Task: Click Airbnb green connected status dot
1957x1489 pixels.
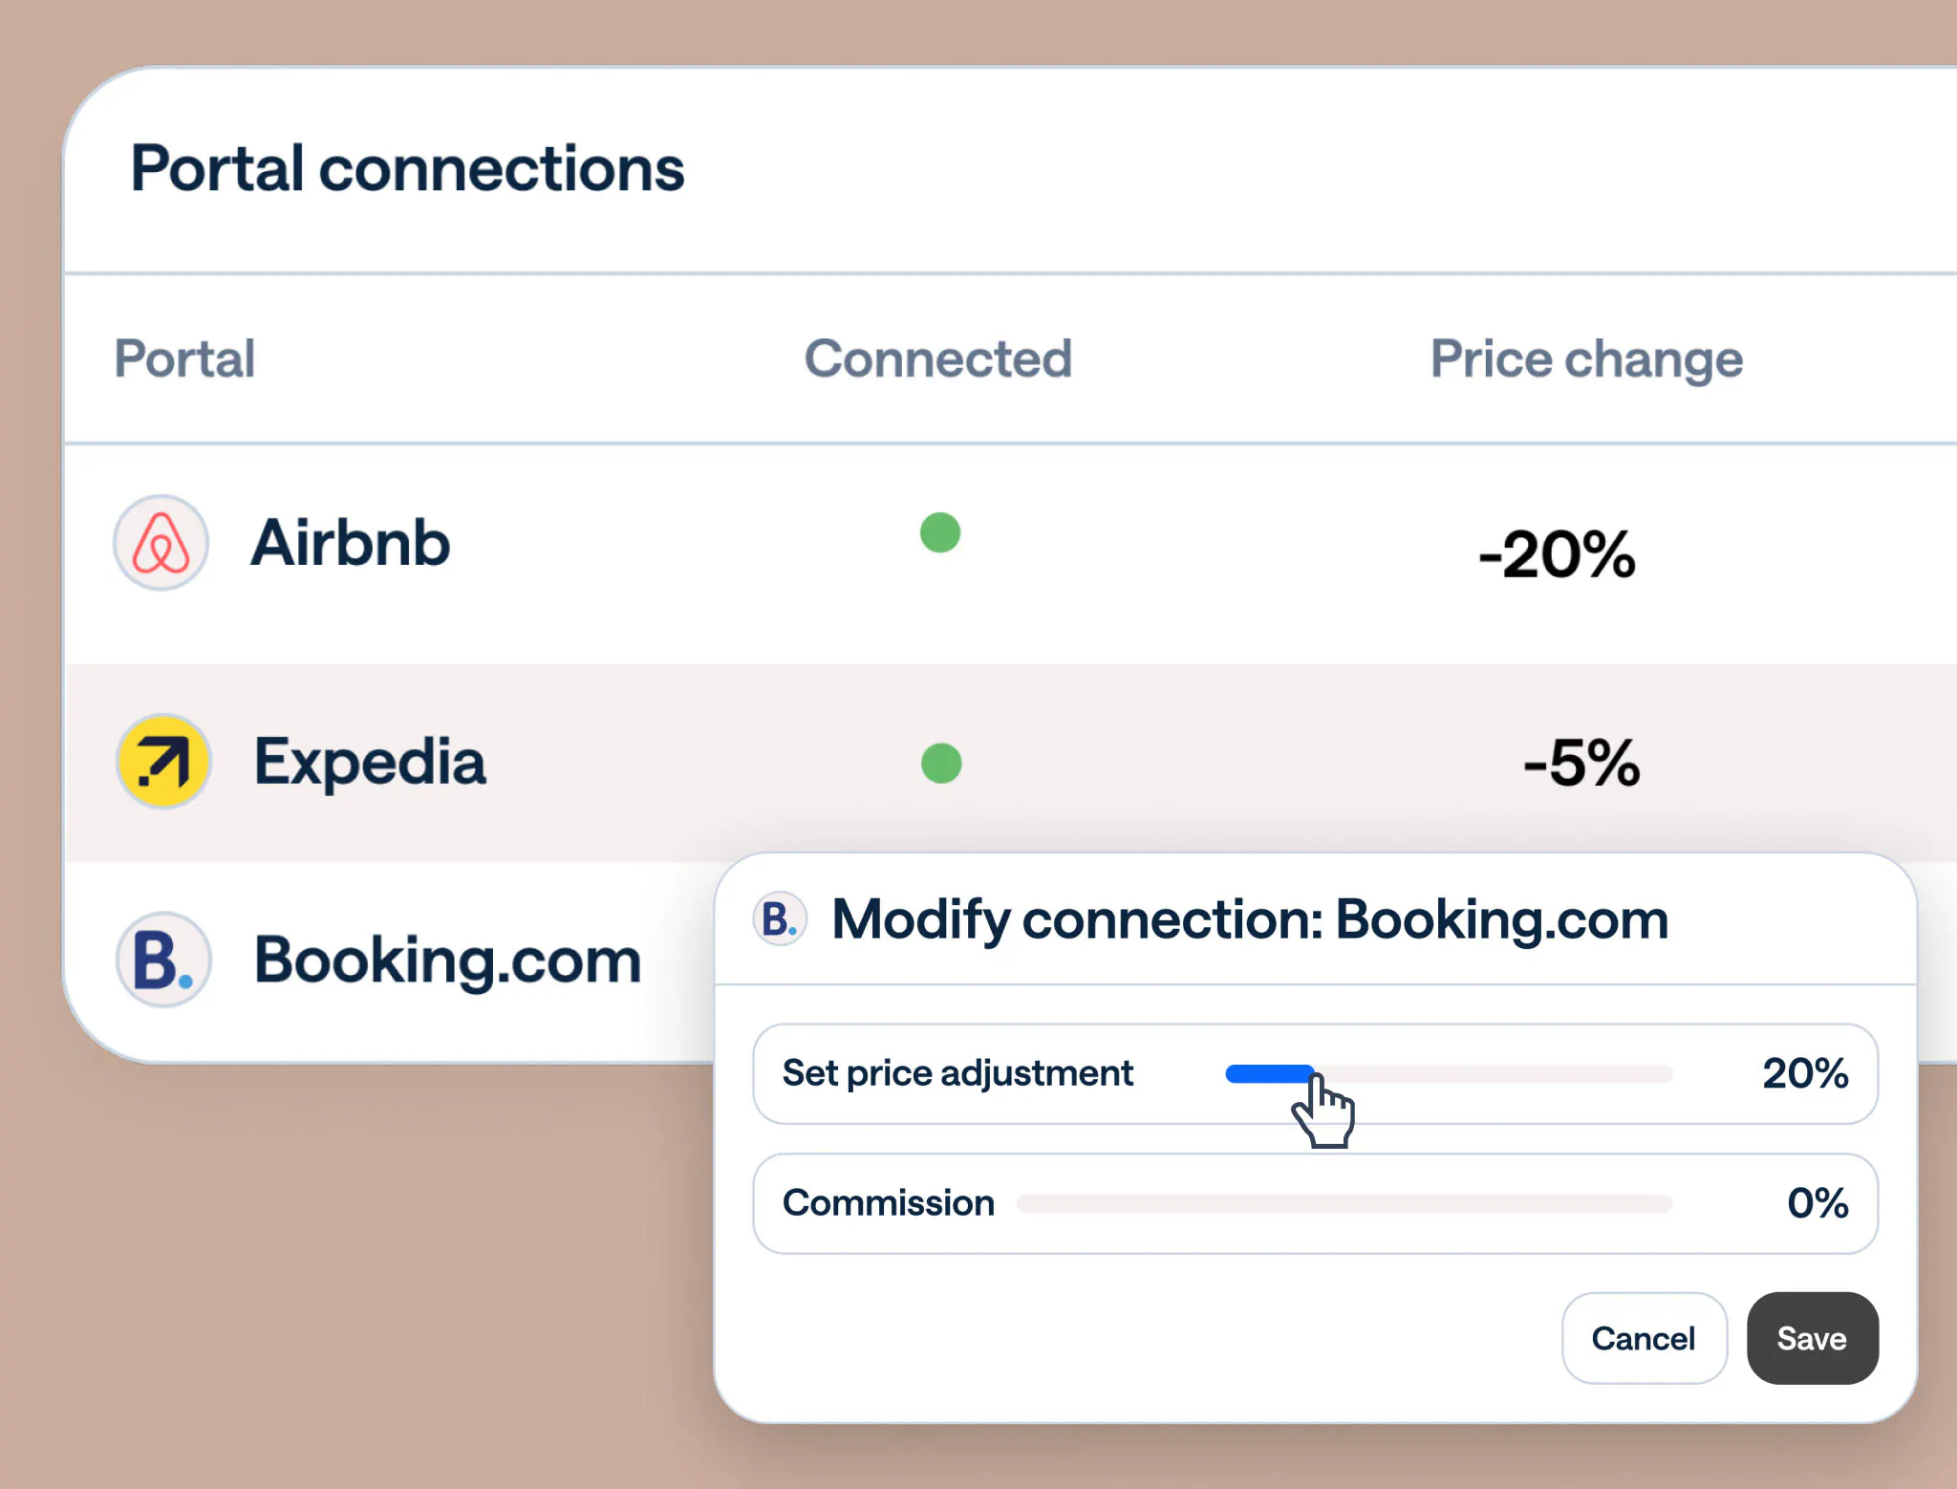Action: click(939, 532)
